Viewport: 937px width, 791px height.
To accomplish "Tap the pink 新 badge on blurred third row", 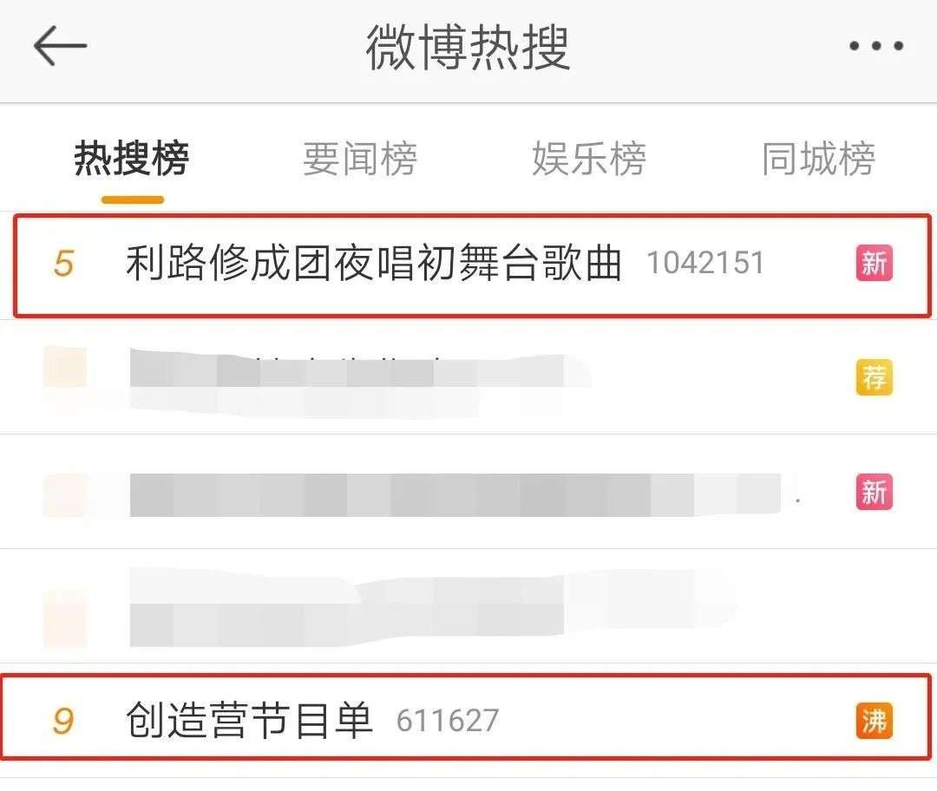I will coord(875,492).
